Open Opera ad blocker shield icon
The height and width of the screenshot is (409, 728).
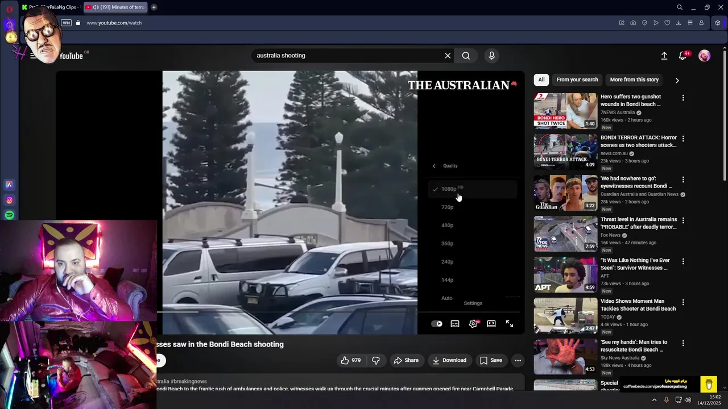click(x=644, y=23)
